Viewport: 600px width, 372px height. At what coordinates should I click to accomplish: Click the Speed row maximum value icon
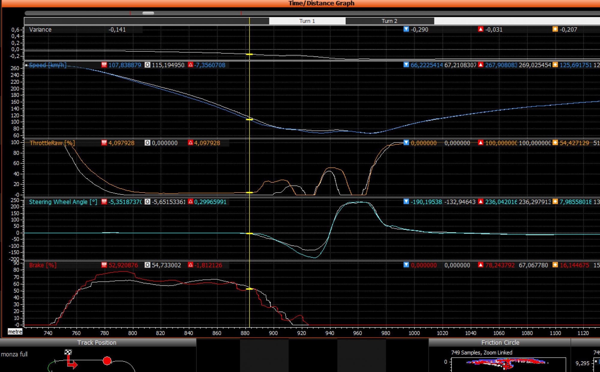click(x=481, y=65)
